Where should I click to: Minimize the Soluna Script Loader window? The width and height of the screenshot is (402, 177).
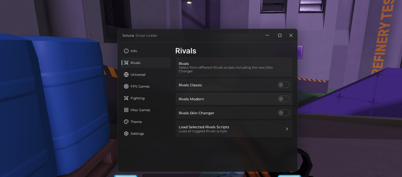pyautogui.click(x=267, y=35)
